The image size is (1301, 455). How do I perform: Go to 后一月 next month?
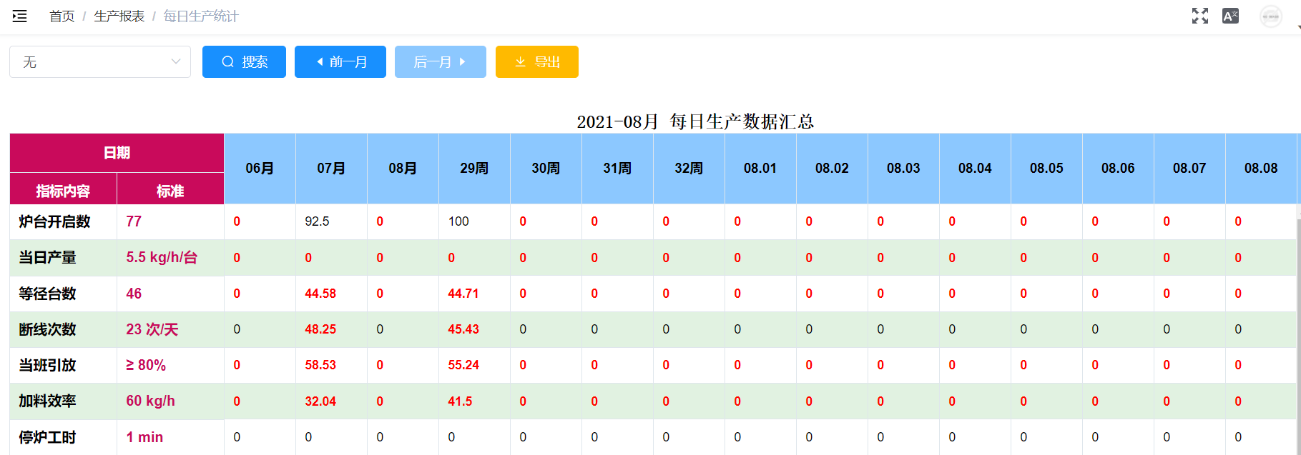(x=441, y=61)
